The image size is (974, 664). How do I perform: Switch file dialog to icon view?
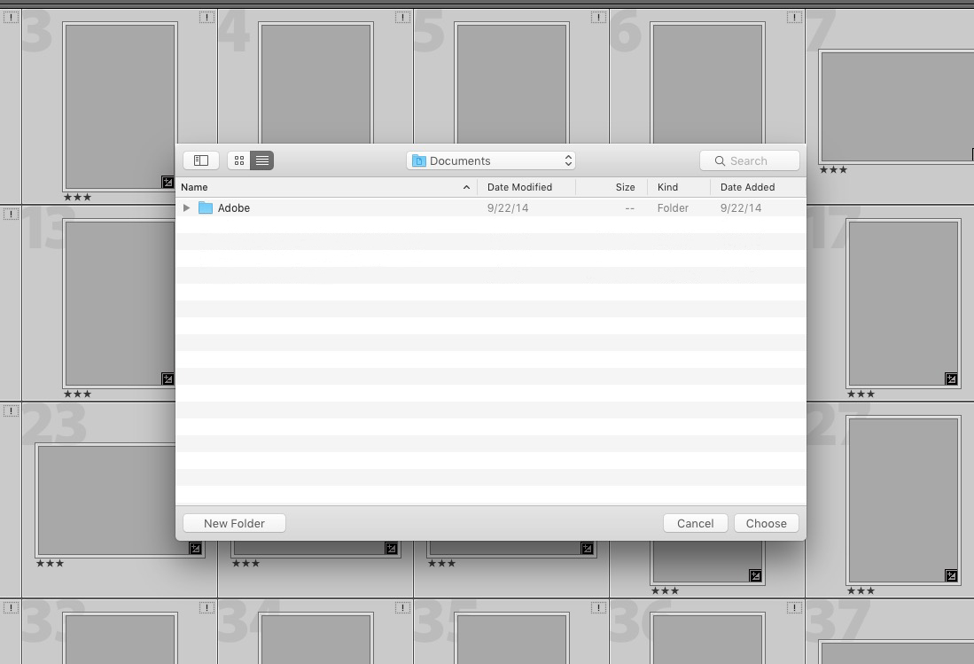pos(239,160)
